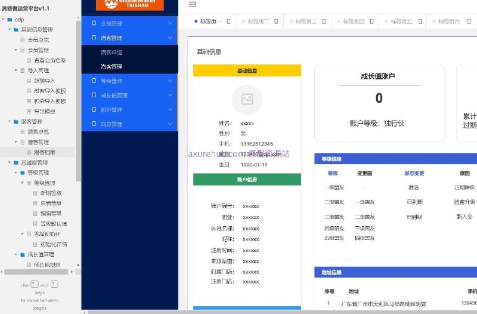Open 成长值规则 tree page
477x314 pixels.
coord(47,264)
